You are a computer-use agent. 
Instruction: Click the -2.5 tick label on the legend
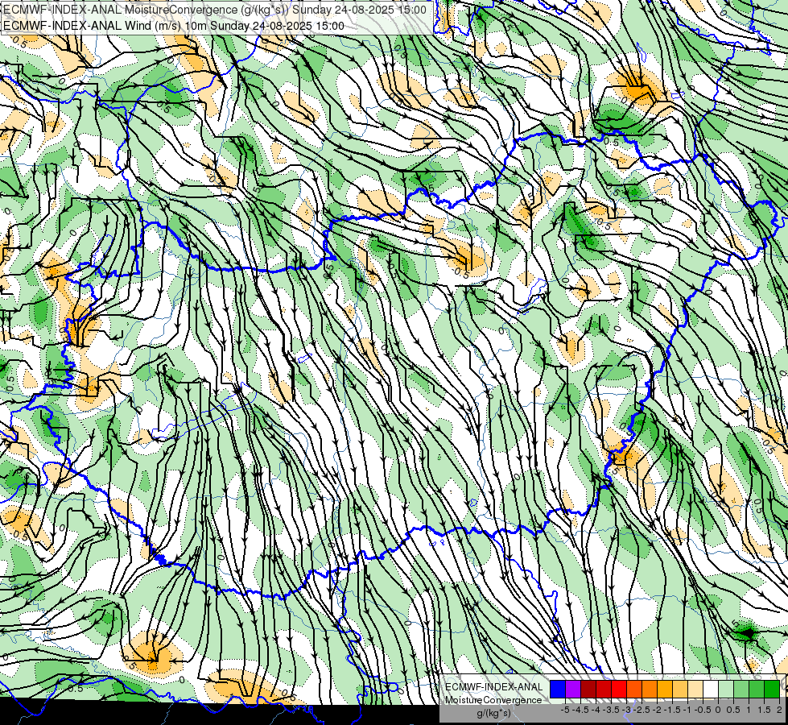click(642, 710)
